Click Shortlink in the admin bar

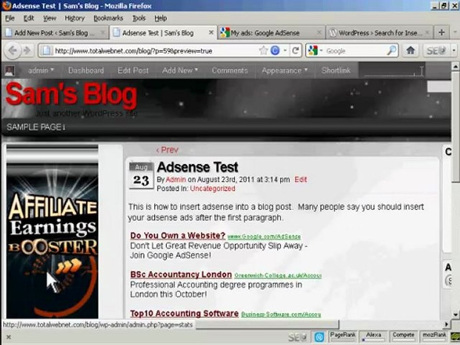click(336, 70)
